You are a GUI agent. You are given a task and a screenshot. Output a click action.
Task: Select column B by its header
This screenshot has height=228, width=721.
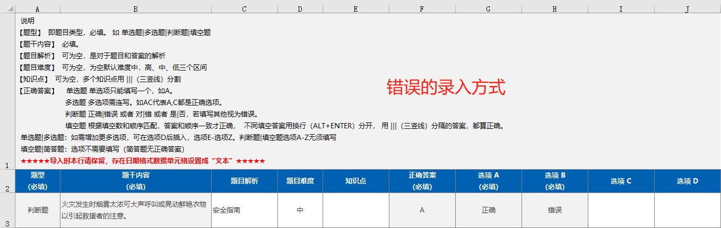click(136, 9)
